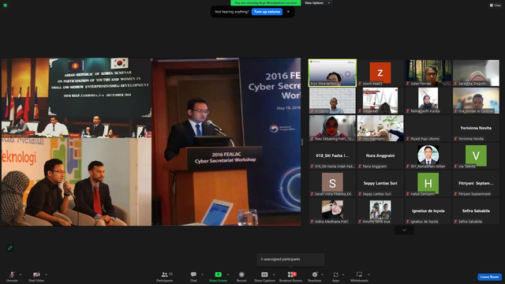The height and width of the screenshot is (284, 505).
Task: Click the green Share Screen icon
Action: (218, 275)
